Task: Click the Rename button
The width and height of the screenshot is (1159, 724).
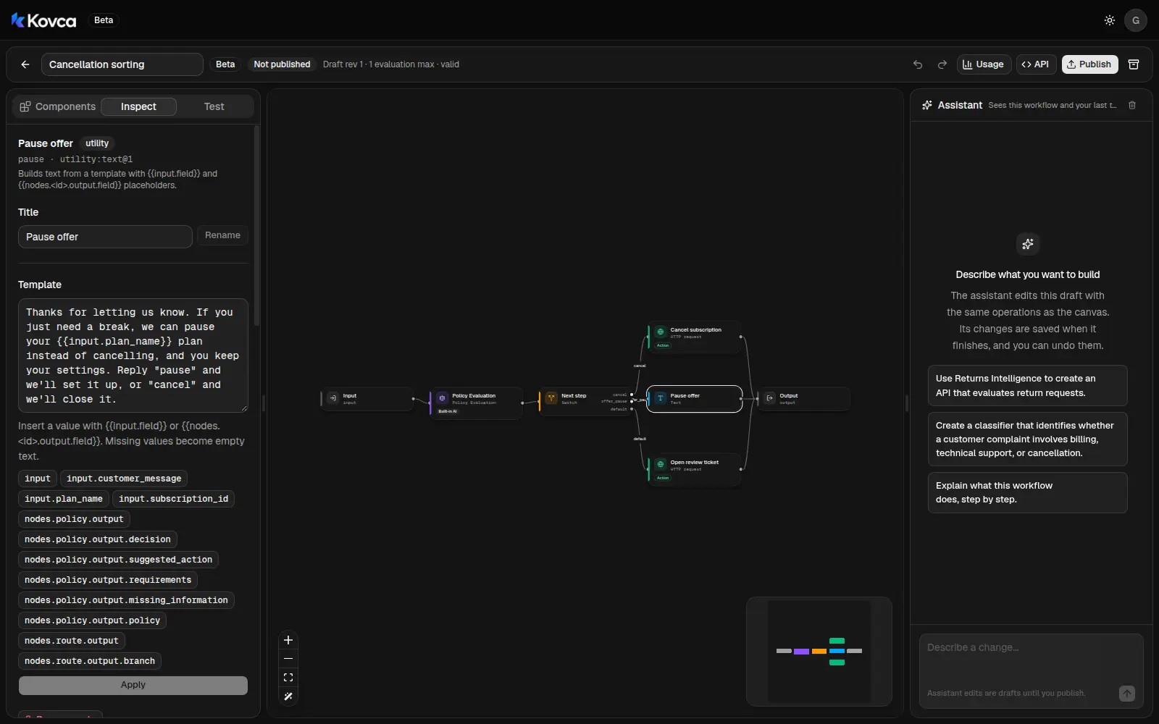Action: [x=222, y=235]
